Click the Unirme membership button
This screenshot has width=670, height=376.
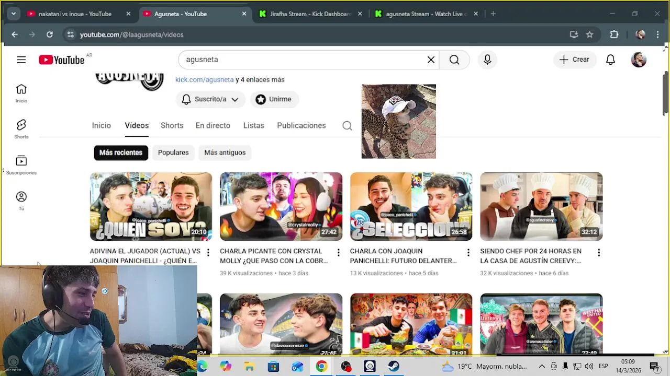pos(273,99)
